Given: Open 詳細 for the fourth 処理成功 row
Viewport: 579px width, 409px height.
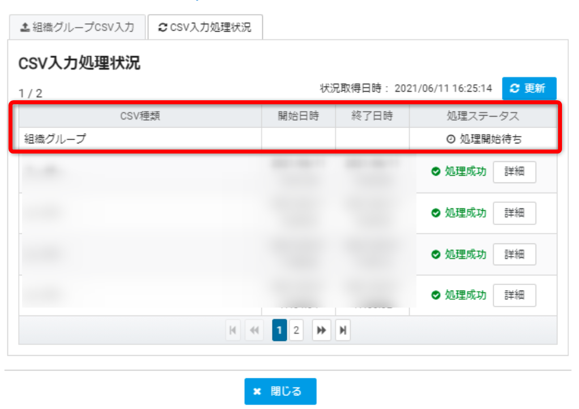Looking at the screenshot, I should click(x=514, y=295).
